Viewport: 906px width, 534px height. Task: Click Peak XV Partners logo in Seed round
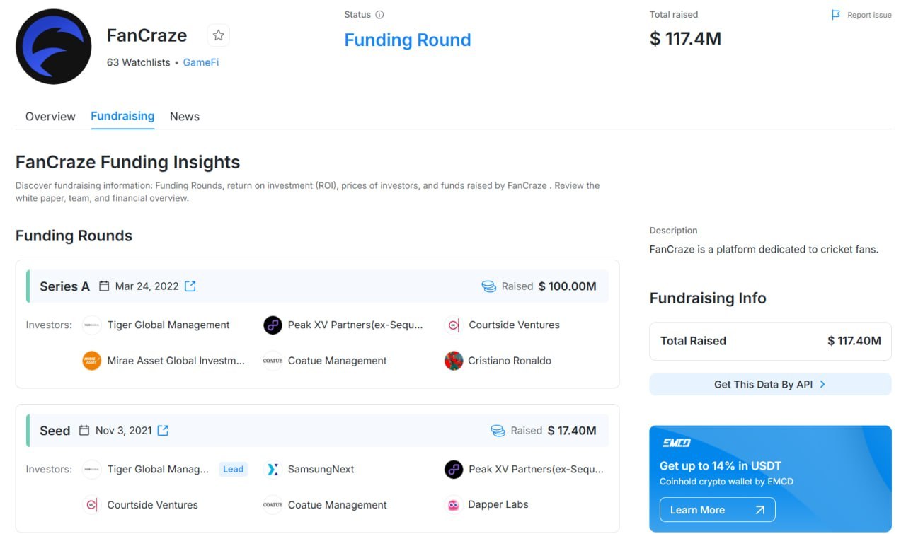tap(454, 470)
